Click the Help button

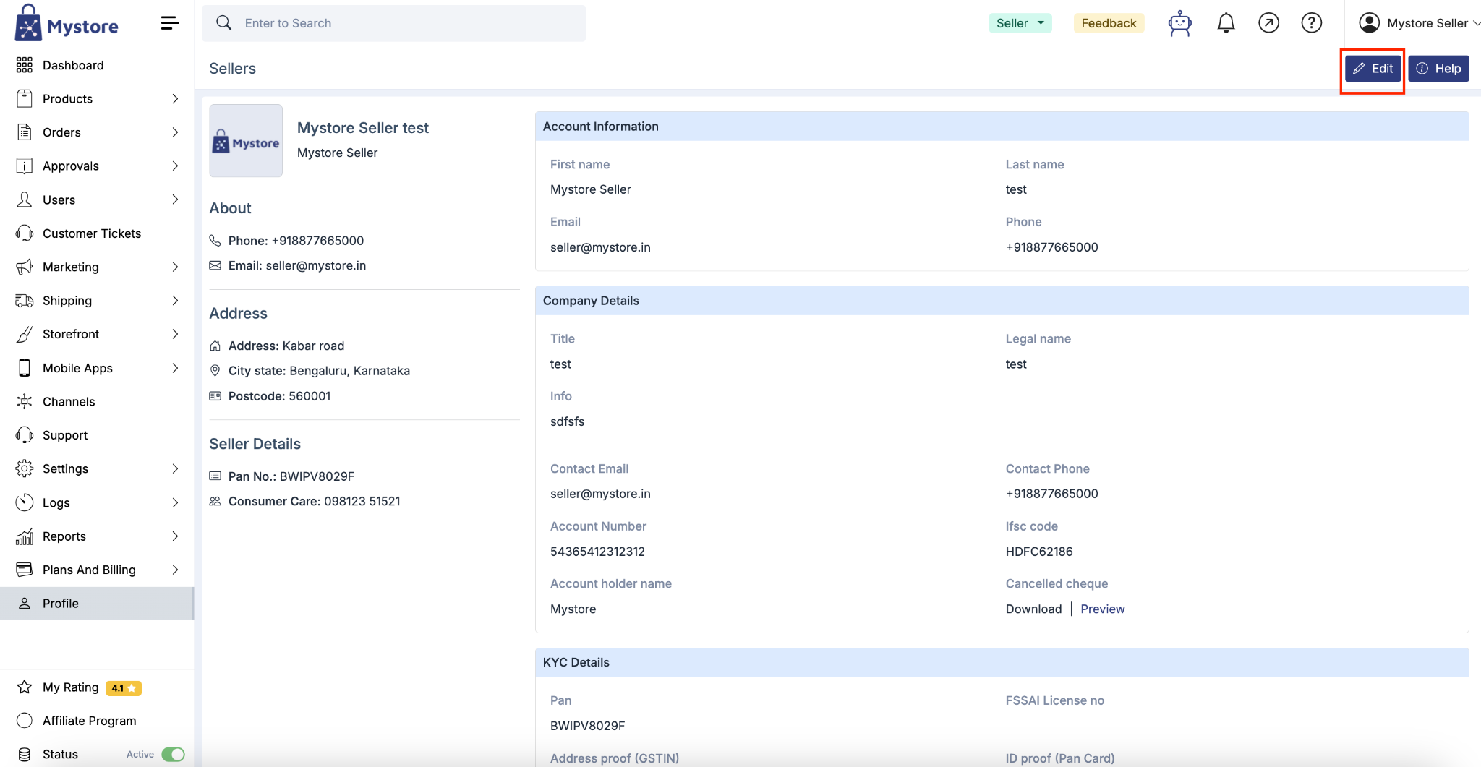click(x=1438, y=69)
